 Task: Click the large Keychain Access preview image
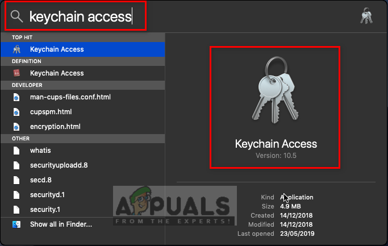click(x=275, y=90)
